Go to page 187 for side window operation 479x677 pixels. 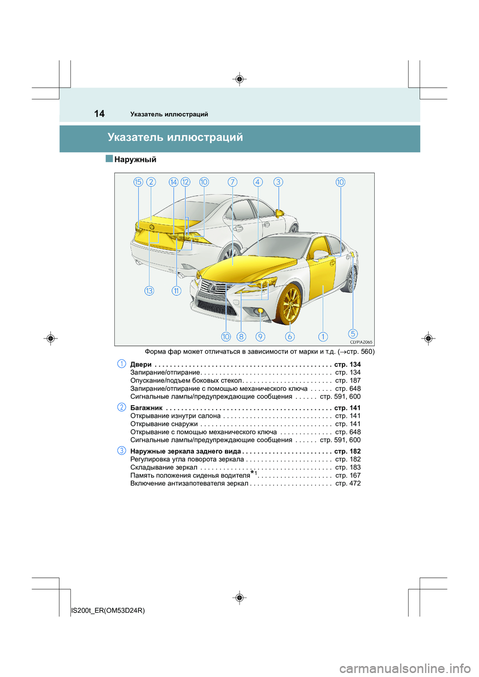click(348, 380)
